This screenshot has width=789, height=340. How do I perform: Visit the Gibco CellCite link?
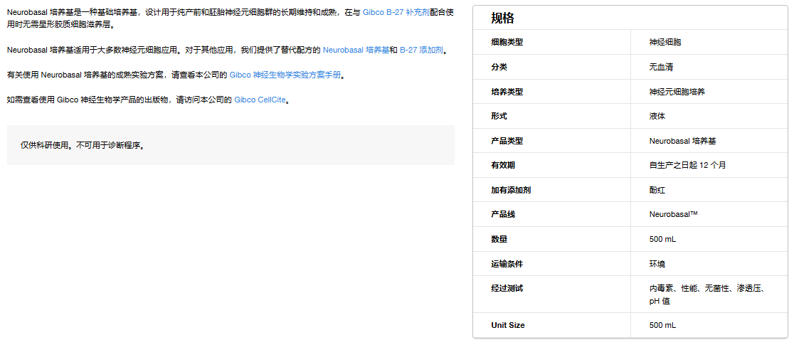pyautogui.click(x=260, y=100)
